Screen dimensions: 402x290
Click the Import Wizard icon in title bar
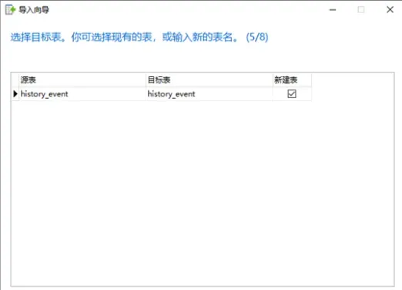point(10,10)
